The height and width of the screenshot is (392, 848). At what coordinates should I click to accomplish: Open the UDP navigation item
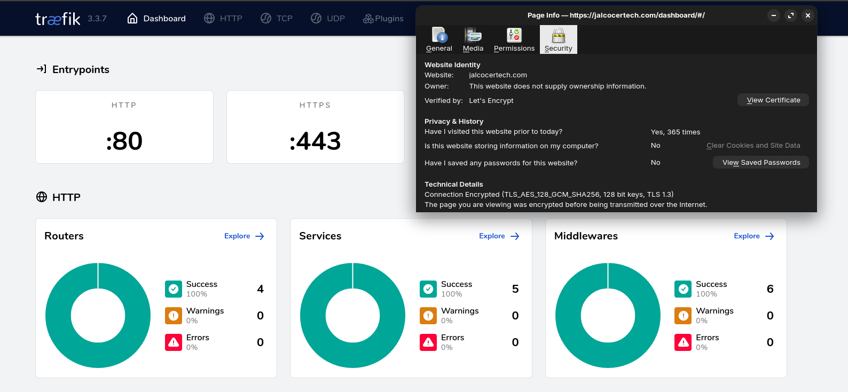coord(328,18)
